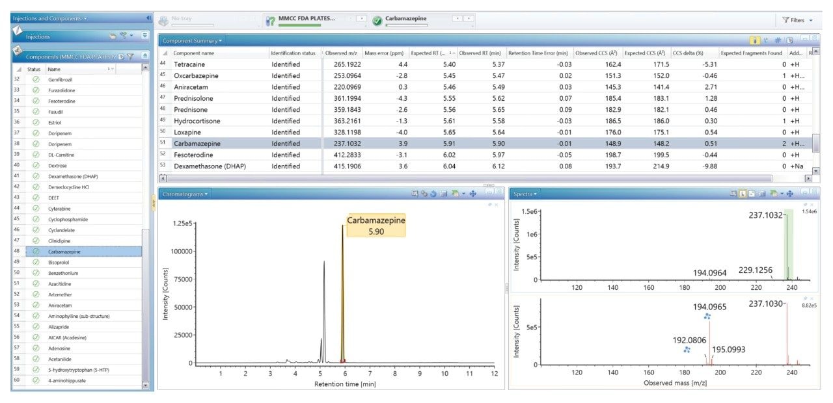Select Cyclophosphamide in the Components list
Image resolution: width=833 pixels, height=403 pixels.
77,219
